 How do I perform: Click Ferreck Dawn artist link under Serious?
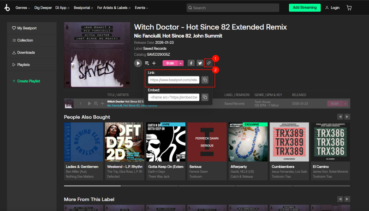(199, 172)
